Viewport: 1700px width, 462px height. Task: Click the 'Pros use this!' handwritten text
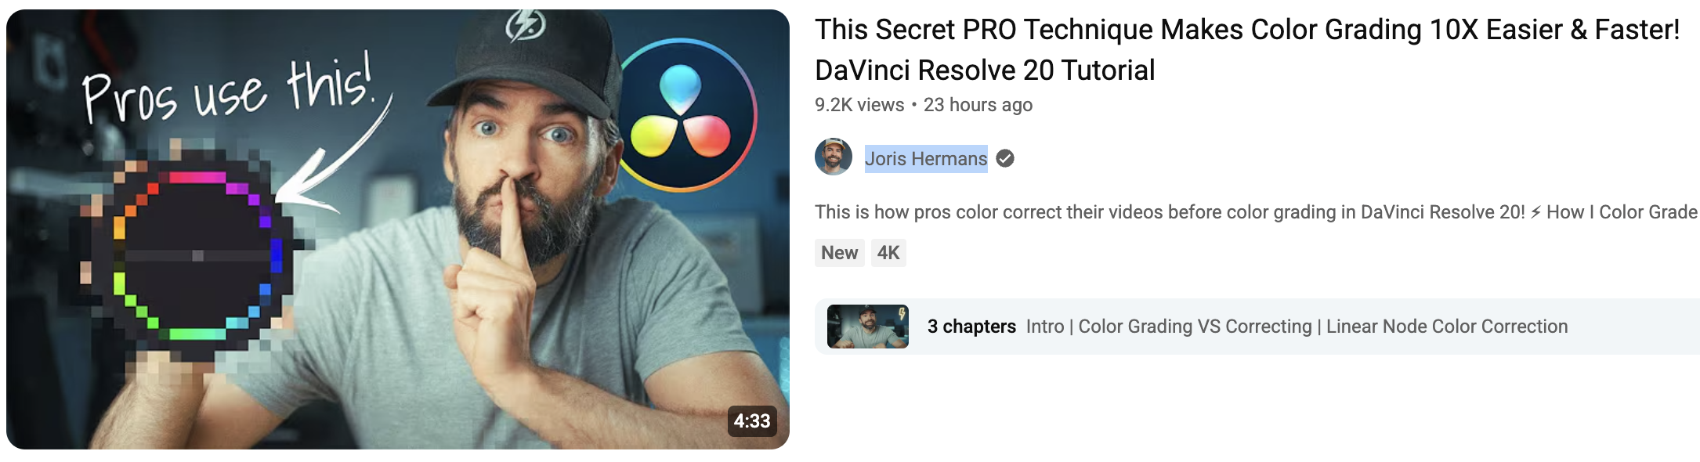228,92
